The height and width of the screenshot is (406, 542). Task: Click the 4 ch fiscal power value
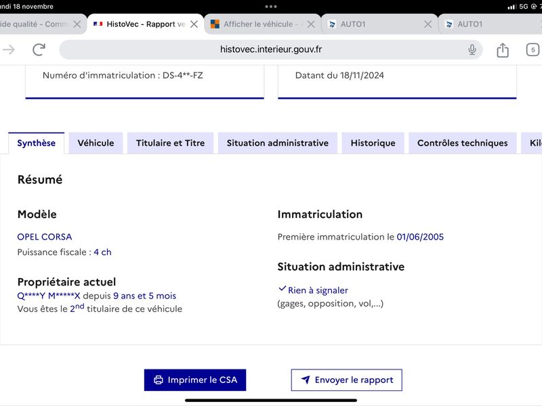(x=103, y=252)
